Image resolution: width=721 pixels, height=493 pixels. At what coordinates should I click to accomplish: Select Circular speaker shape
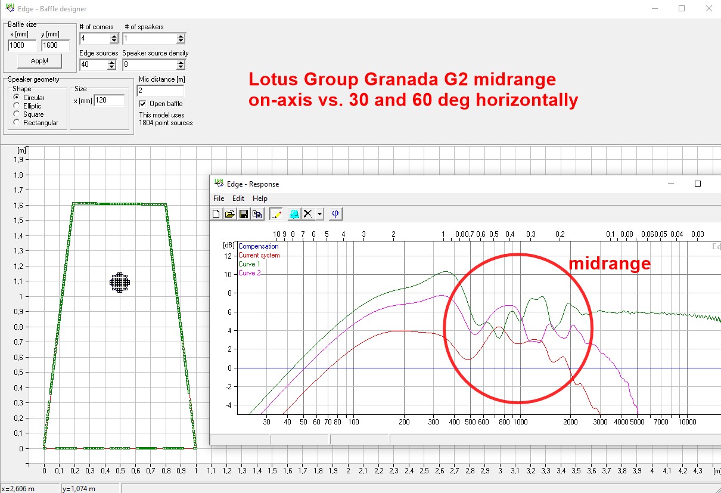coord(17,98)
